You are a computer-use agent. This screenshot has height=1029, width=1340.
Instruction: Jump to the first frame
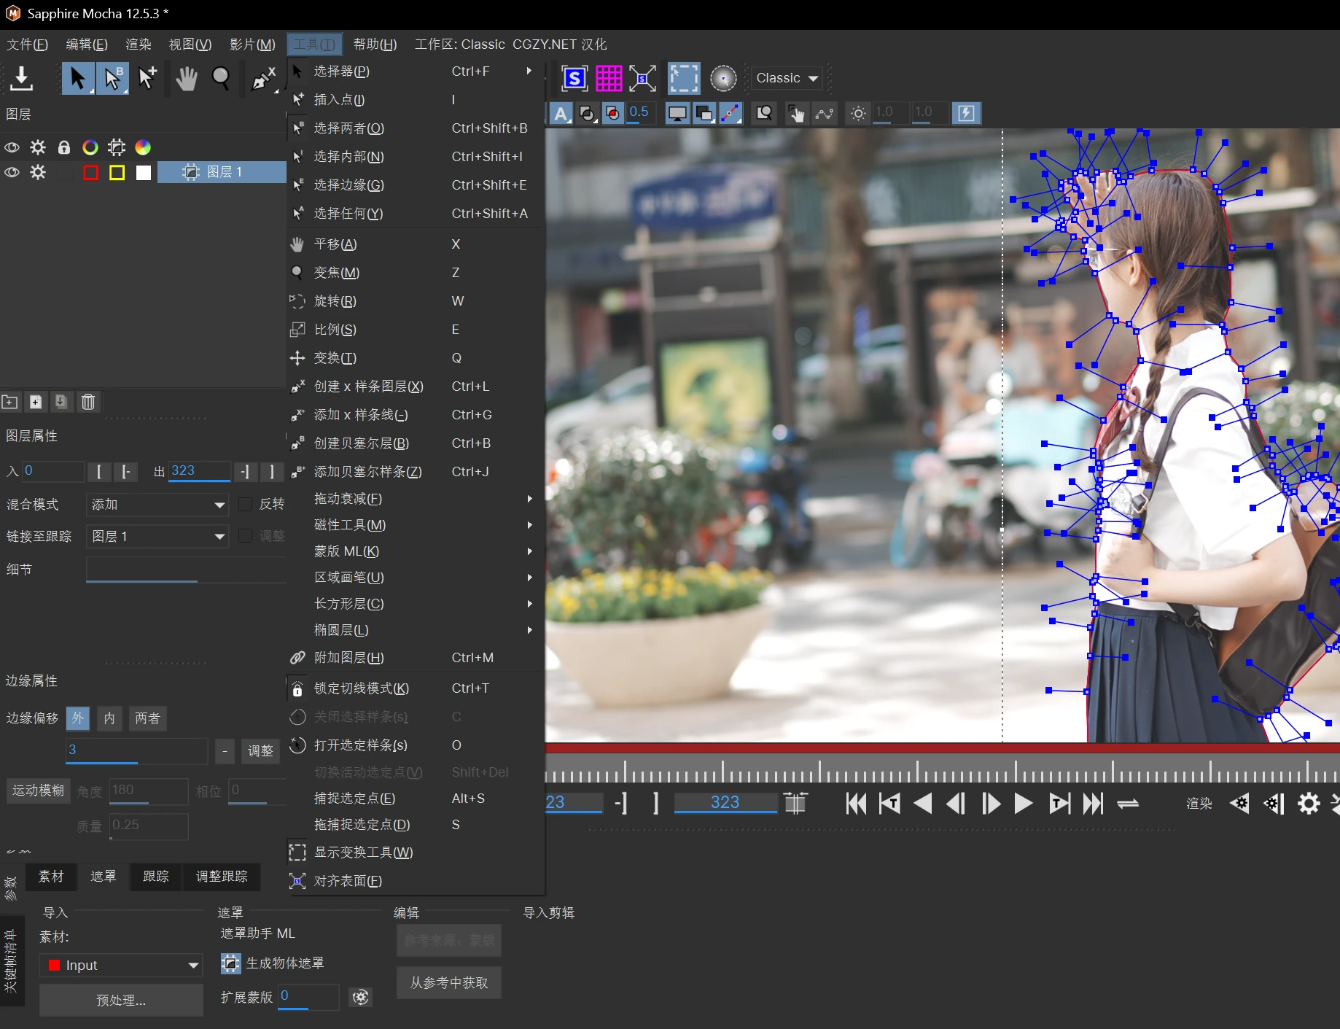coord(856,804)
